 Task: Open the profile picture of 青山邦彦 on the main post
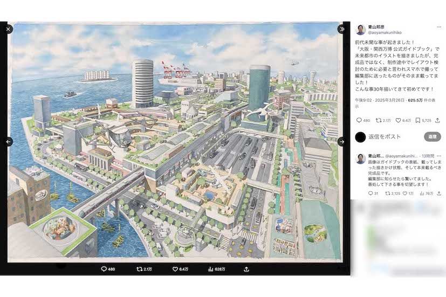[360, 30]
